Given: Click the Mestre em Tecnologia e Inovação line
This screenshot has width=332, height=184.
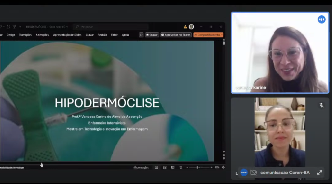Looking at the screenshot, I should coord(107,129).
